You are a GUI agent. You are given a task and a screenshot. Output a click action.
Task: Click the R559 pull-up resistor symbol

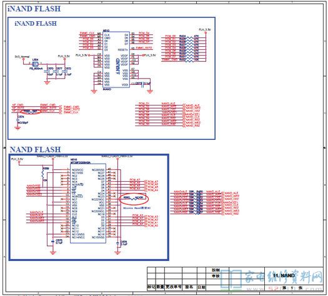[x=43, y=174]
